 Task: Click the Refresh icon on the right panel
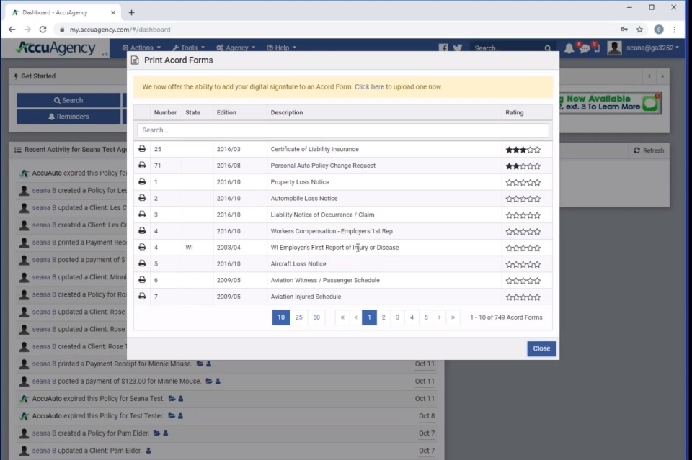(648, 150)
